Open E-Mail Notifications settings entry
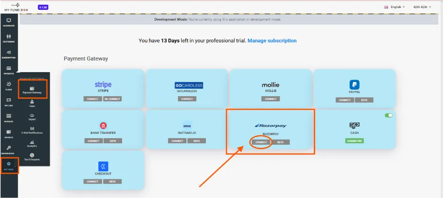This screenshot has width=443, height=198. 32,130
